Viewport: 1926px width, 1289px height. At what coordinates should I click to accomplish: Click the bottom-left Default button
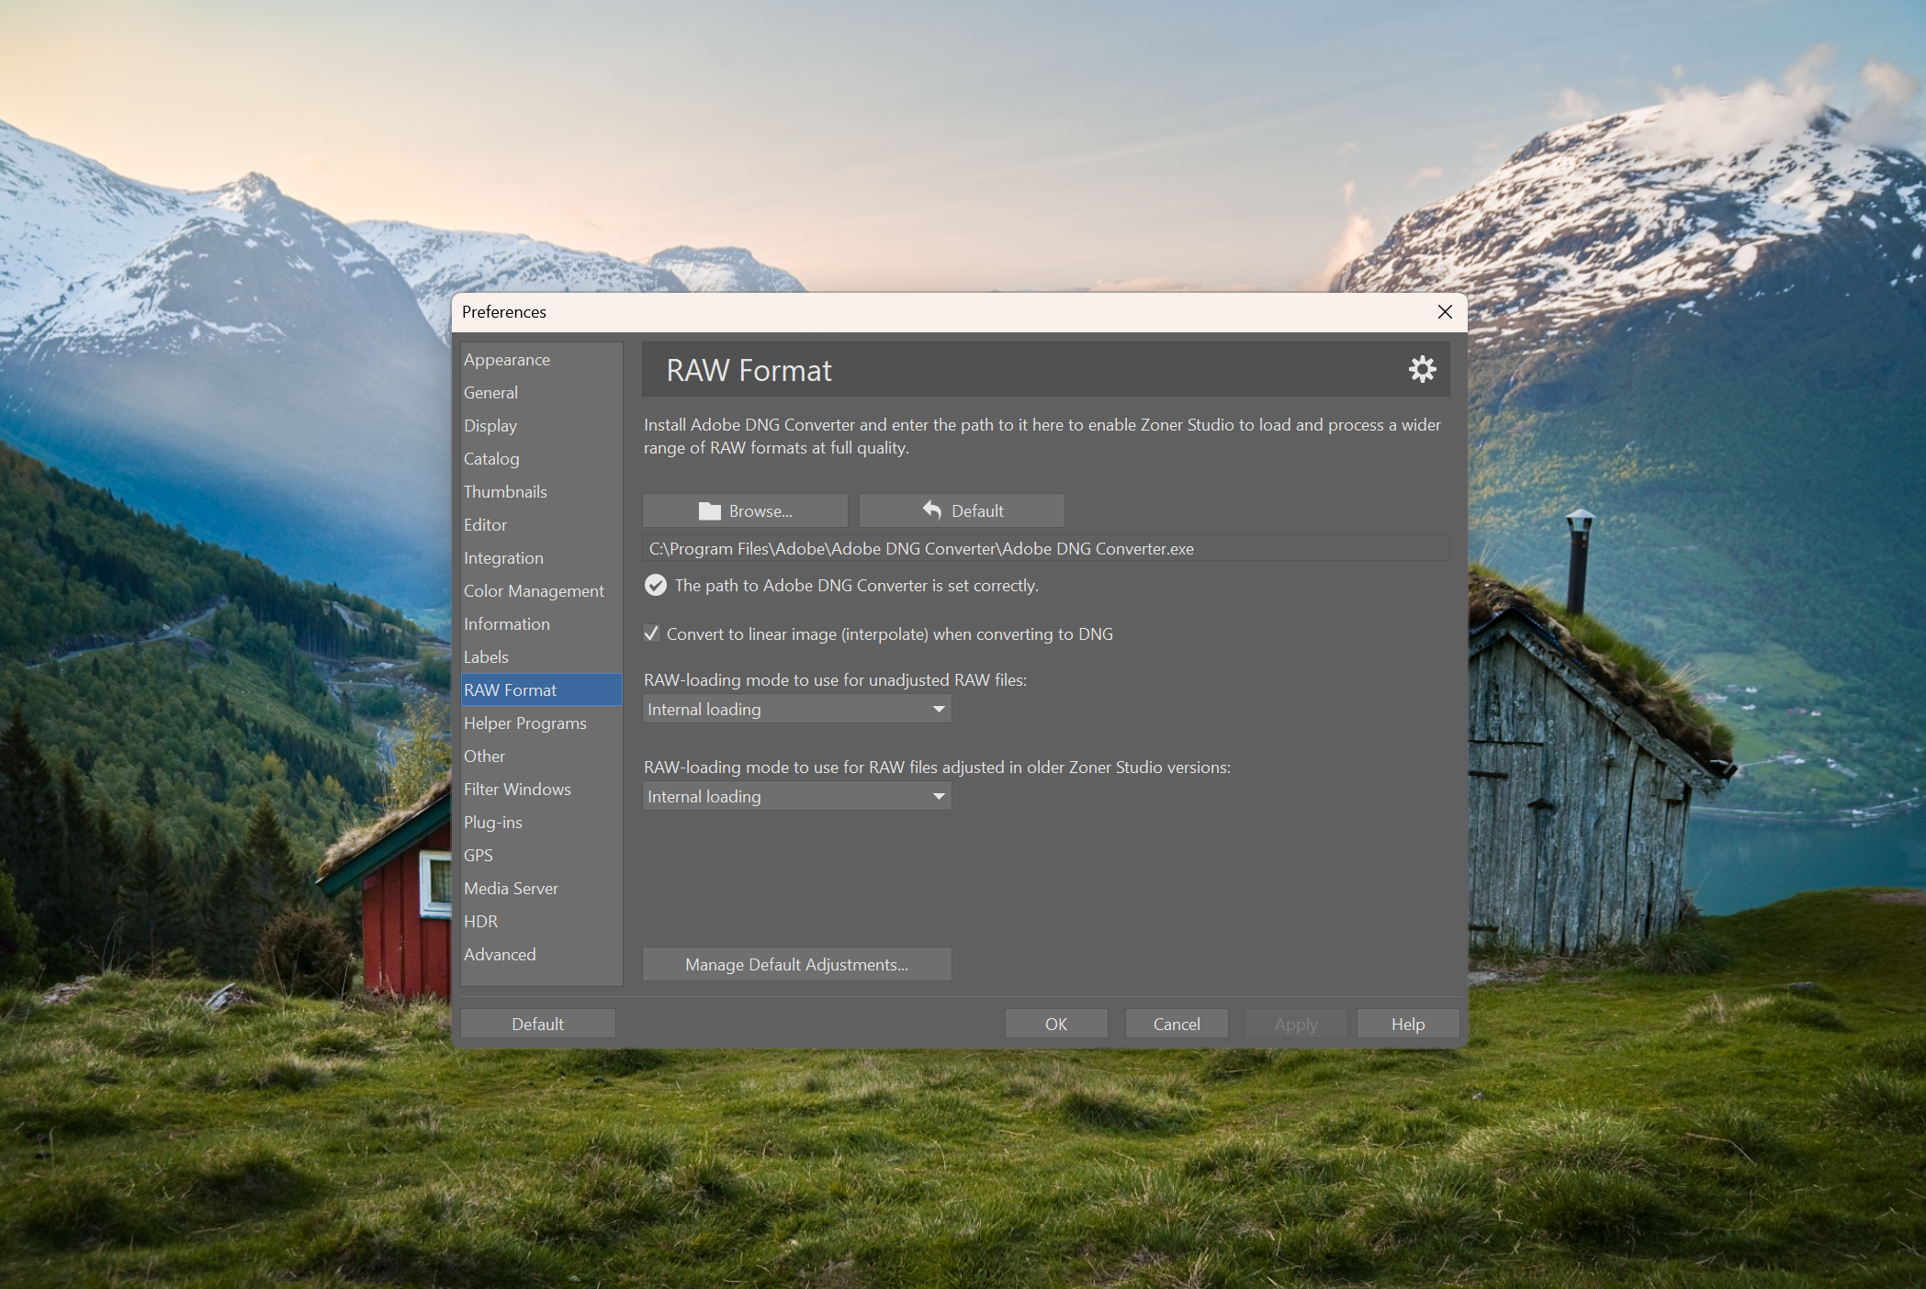click(x=538, y=1024)
